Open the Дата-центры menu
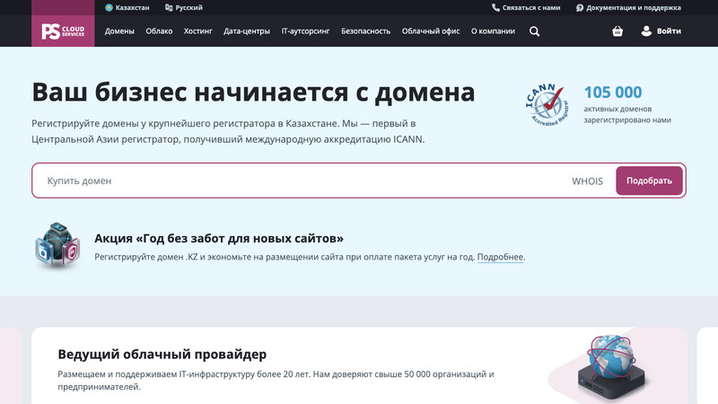Image resolution: width=718 pixels, height=404 pixels. [247, 31]
